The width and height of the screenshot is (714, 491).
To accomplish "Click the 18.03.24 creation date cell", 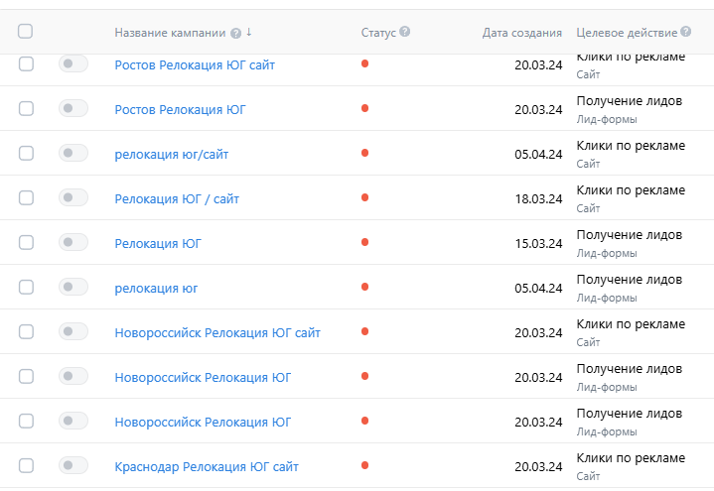I will [538, 198].
